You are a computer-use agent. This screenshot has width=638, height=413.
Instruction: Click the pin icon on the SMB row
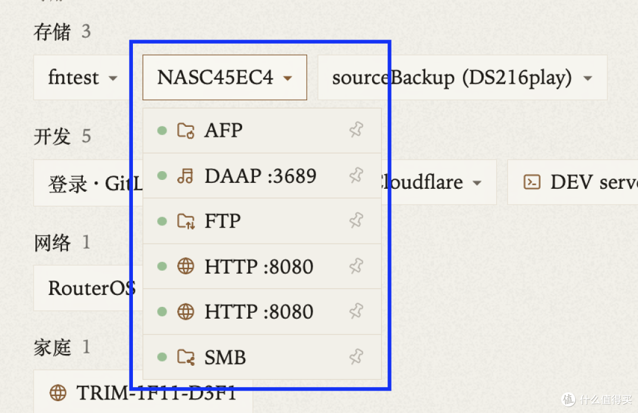point(356,357)
